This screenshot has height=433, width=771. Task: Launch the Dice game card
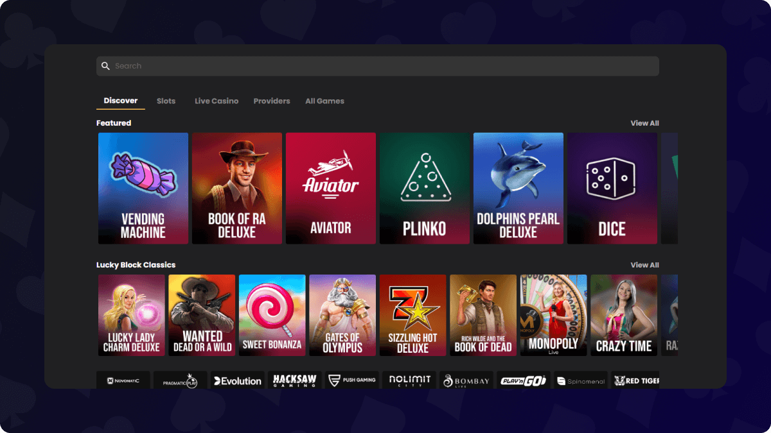click(x=612, y=189)
